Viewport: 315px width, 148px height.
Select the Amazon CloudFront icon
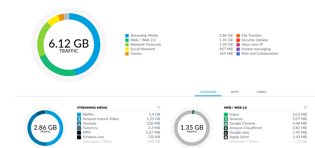(x=226, y=128)
